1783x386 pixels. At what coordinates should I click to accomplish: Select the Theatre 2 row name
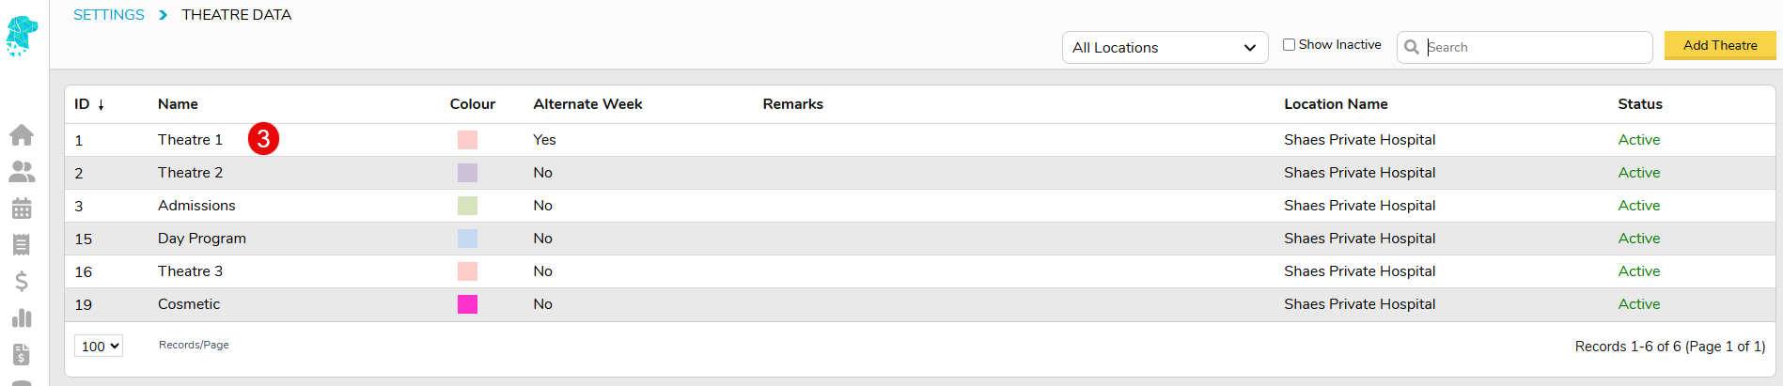[x=191, y=173]
